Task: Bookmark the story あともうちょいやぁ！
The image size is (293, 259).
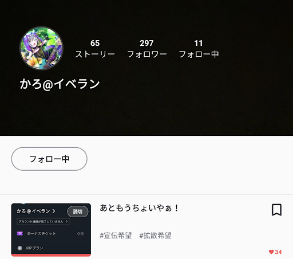Action: [276, 210]
